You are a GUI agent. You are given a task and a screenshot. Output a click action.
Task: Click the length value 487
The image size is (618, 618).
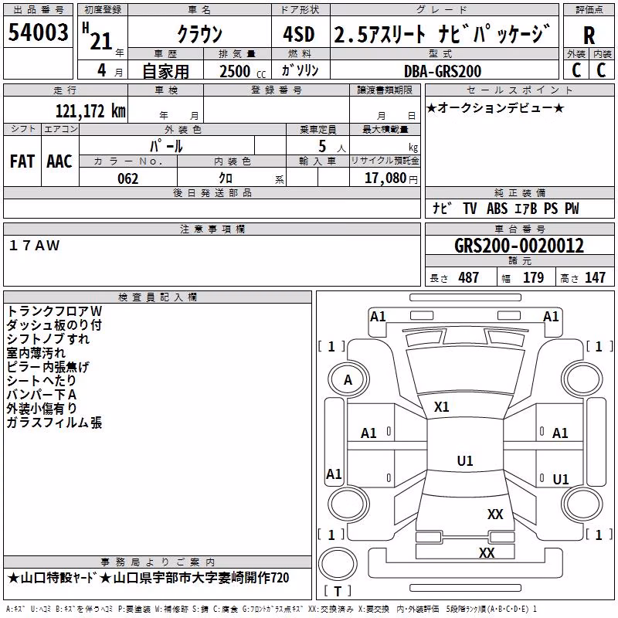[x=469, y=277]
